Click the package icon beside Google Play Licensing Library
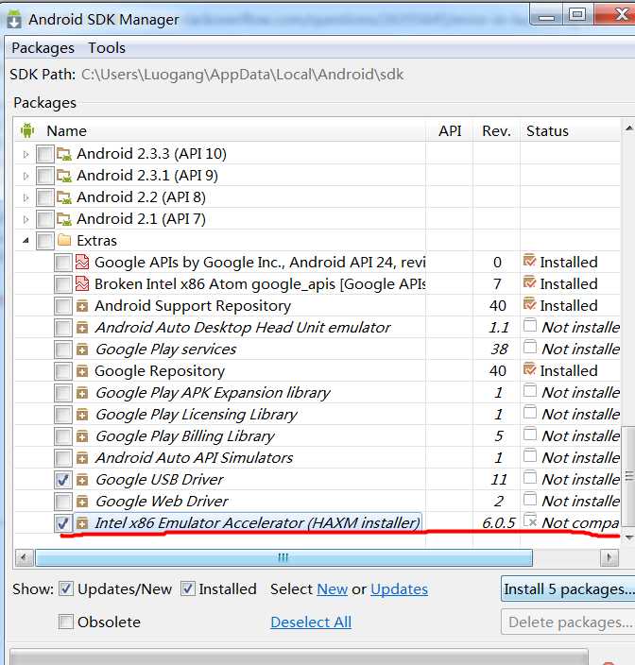The width and height of the screenshot is (635, 665). tap(82, 415)
